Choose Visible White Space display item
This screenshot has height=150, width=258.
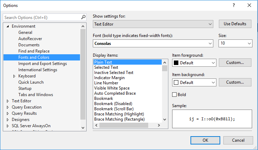pyautogui.click(x=112, y=88)
